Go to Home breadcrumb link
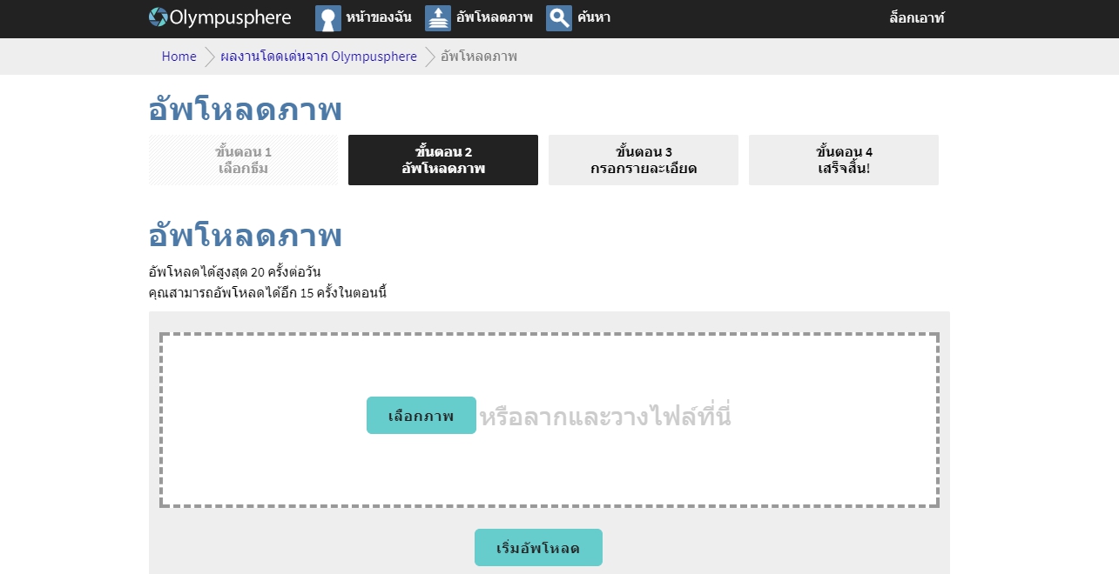Viewport: 1119px width, 574px height. (179, 57)
